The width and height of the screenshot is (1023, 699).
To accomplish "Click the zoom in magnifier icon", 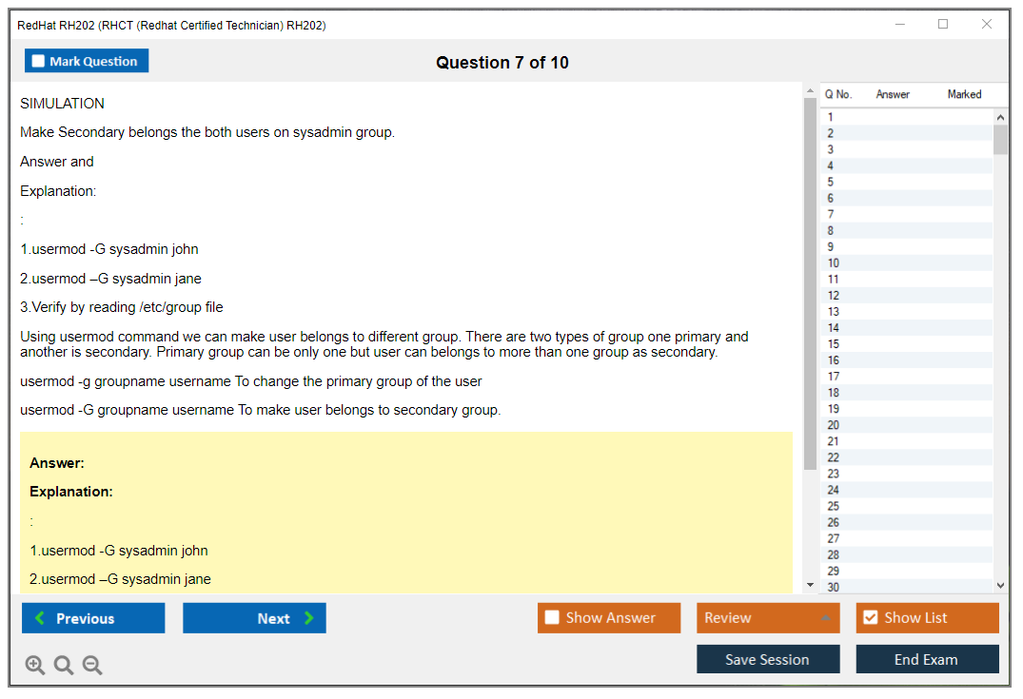I will (x=35, y=666).
